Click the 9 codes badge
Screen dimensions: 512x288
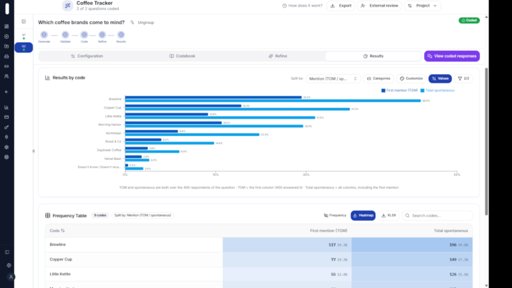pyautogui.click(x=100, y=215)
